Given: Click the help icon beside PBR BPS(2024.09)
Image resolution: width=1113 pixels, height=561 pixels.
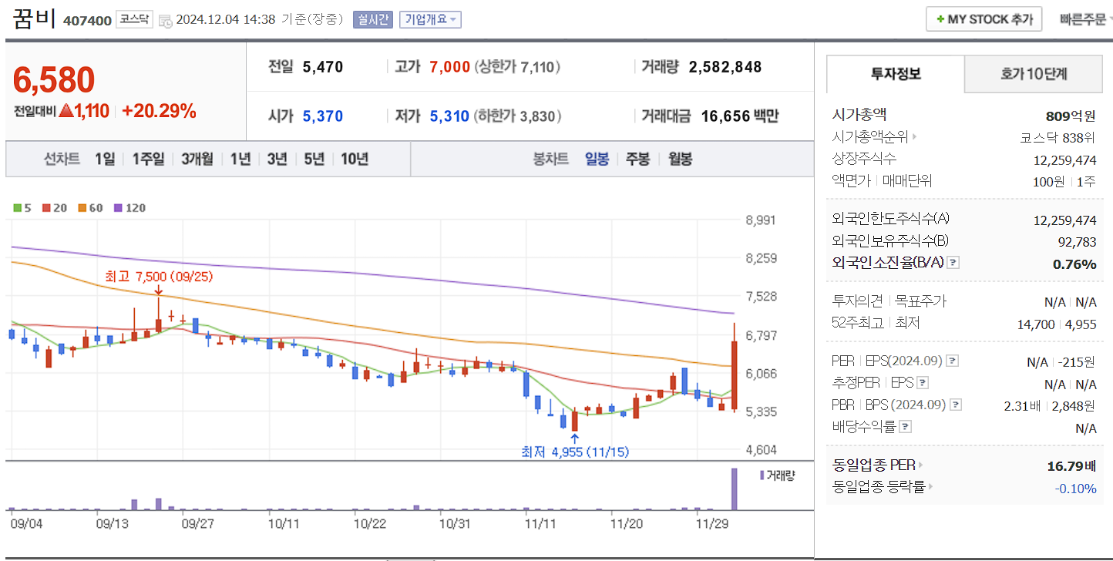Looking at the screenshot, I should pos(957,404).
